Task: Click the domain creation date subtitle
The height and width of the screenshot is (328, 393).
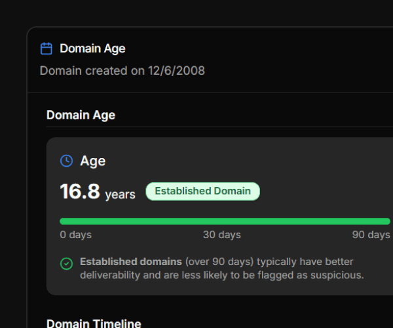Action: (122, 70)
